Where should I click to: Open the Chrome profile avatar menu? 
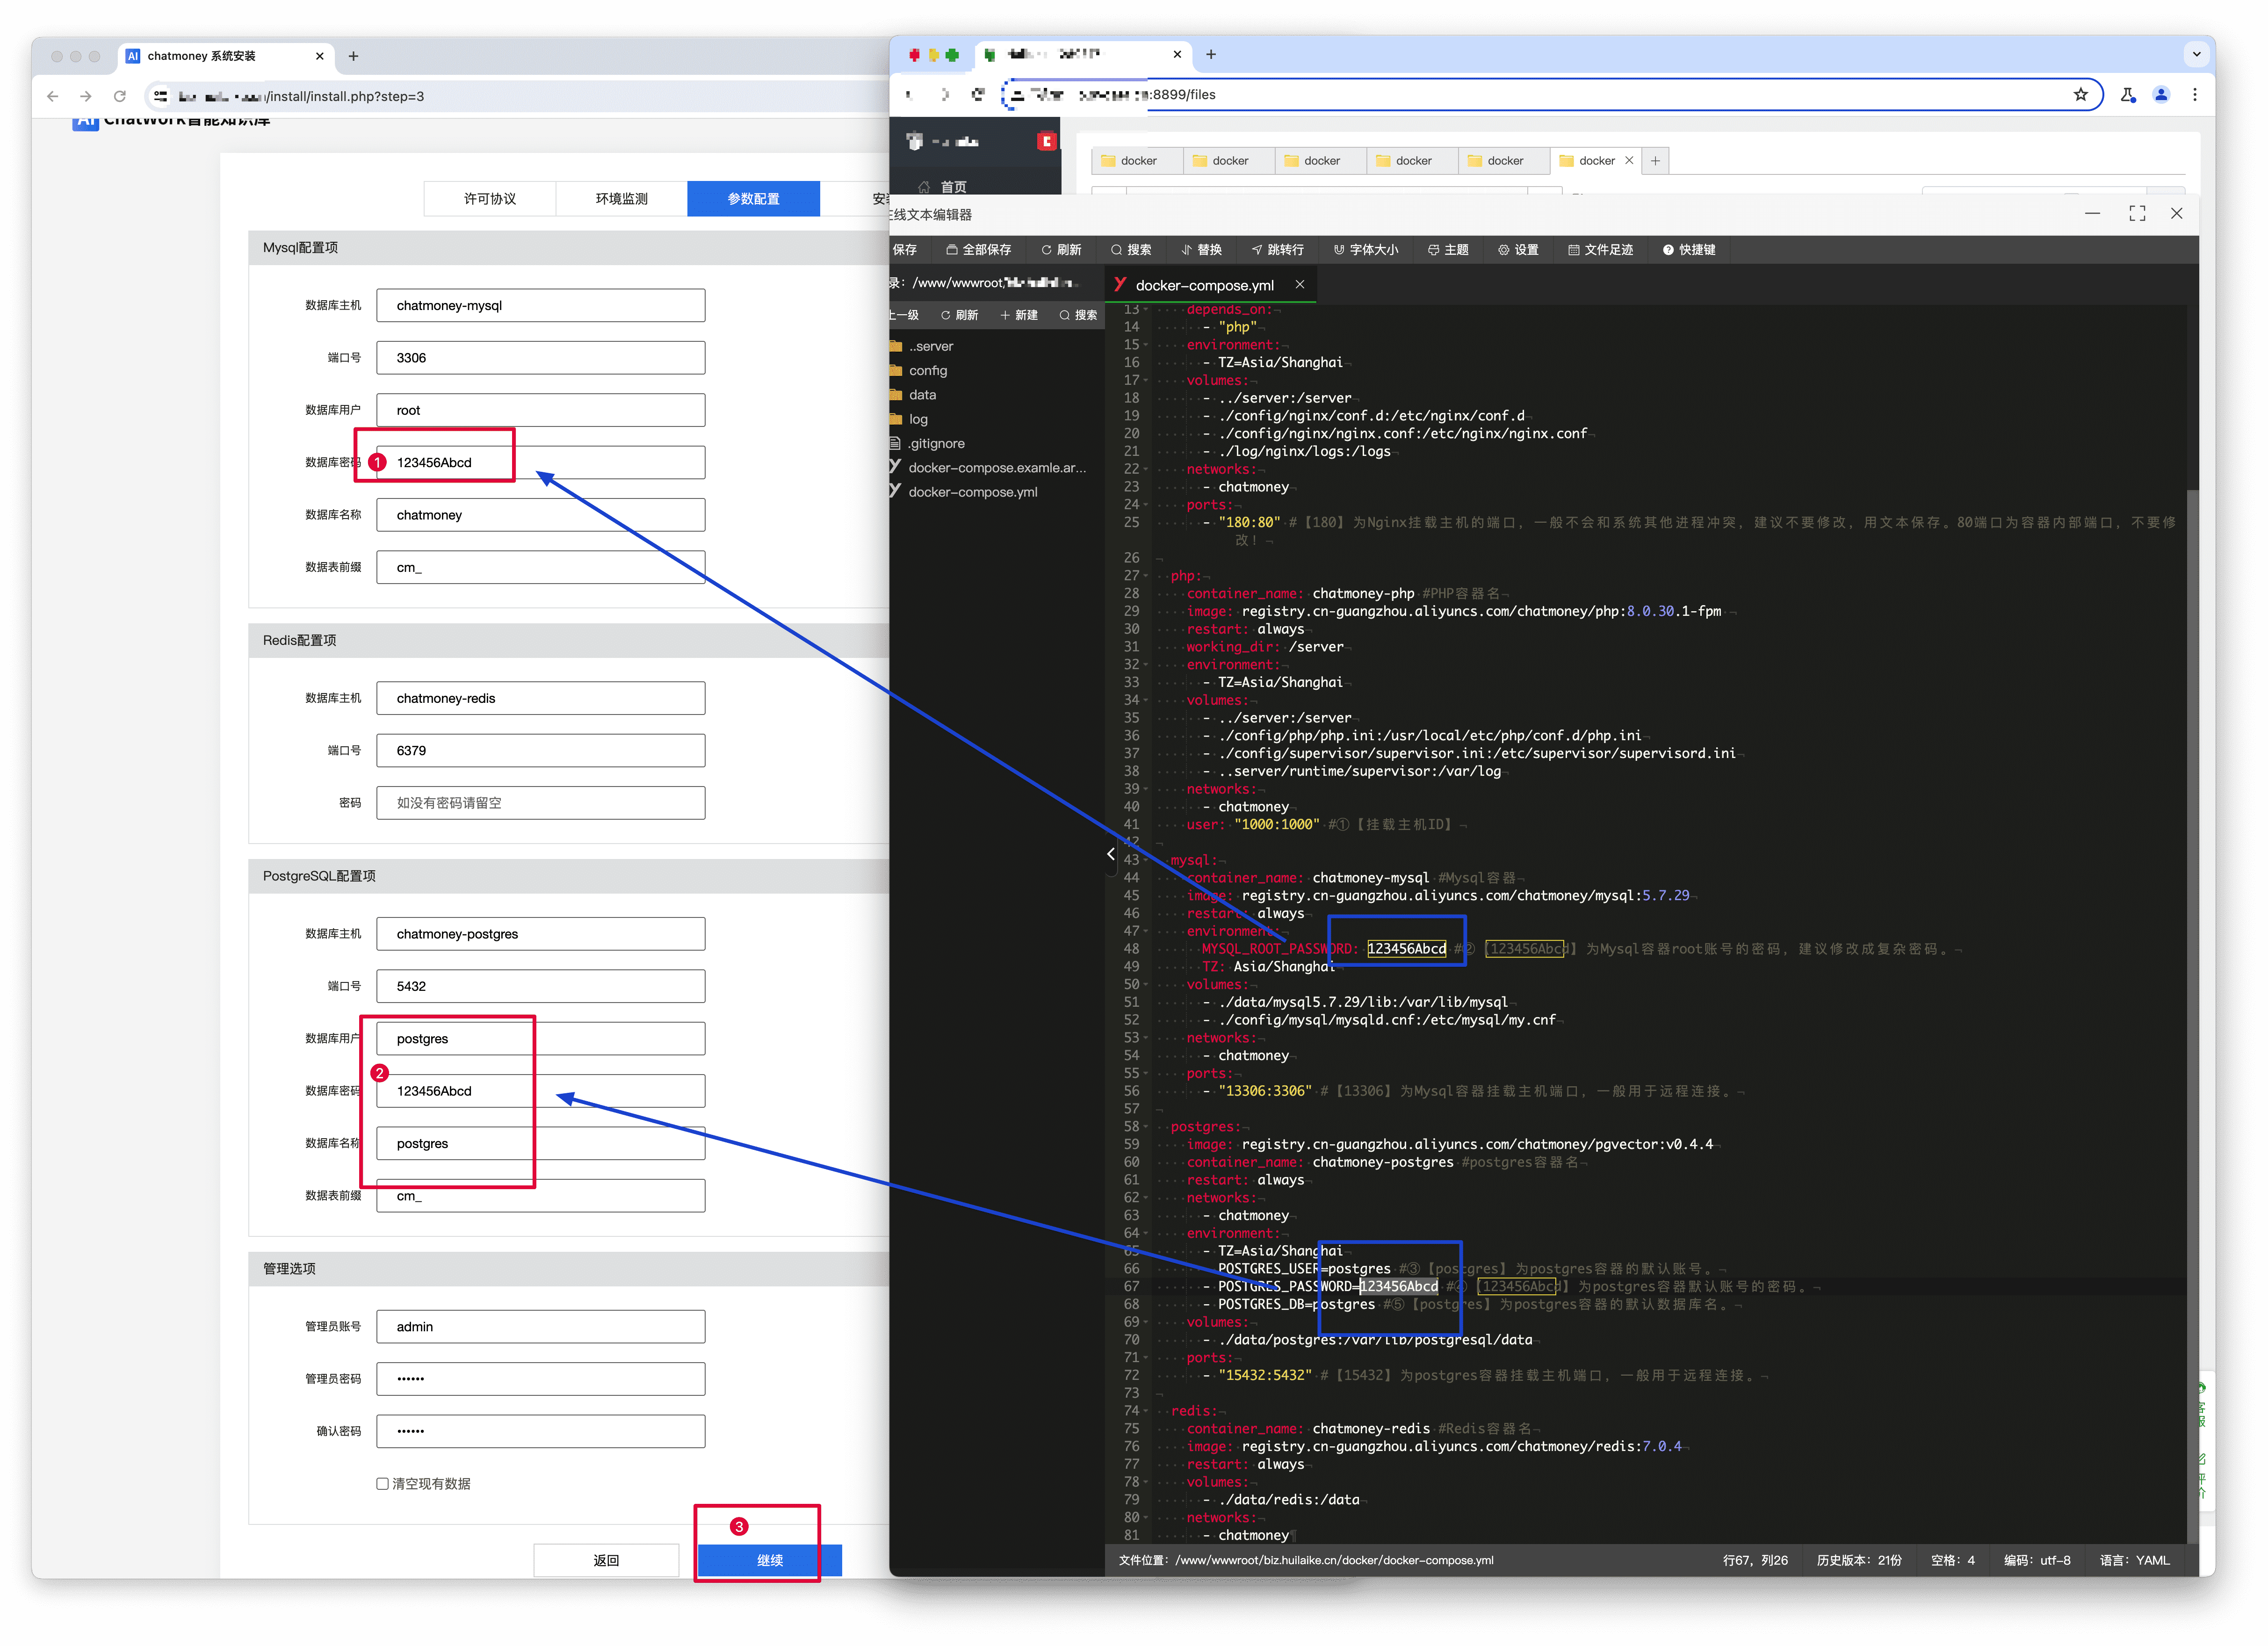(x=2161, y=95)
